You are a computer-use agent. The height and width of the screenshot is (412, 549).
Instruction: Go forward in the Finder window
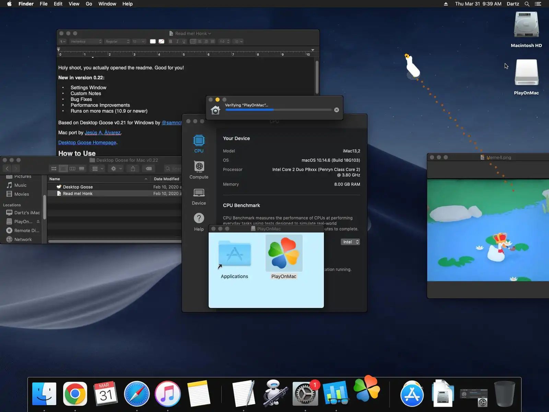(16, 169)
